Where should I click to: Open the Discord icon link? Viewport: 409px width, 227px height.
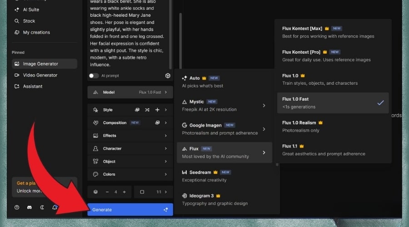pos(30,207)
